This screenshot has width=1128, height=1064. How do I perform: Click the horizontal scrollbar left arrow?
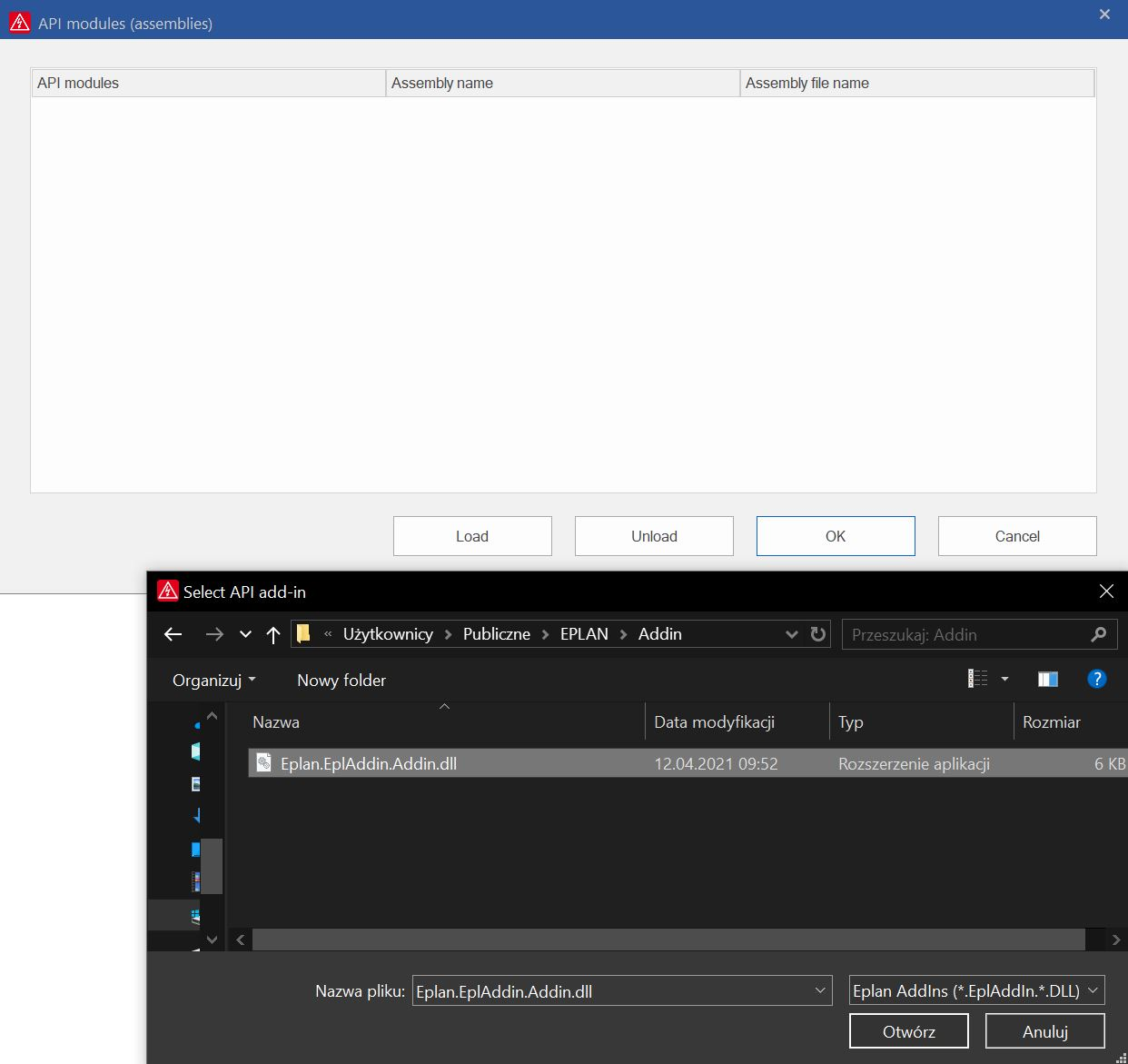(x=240, y=940)
